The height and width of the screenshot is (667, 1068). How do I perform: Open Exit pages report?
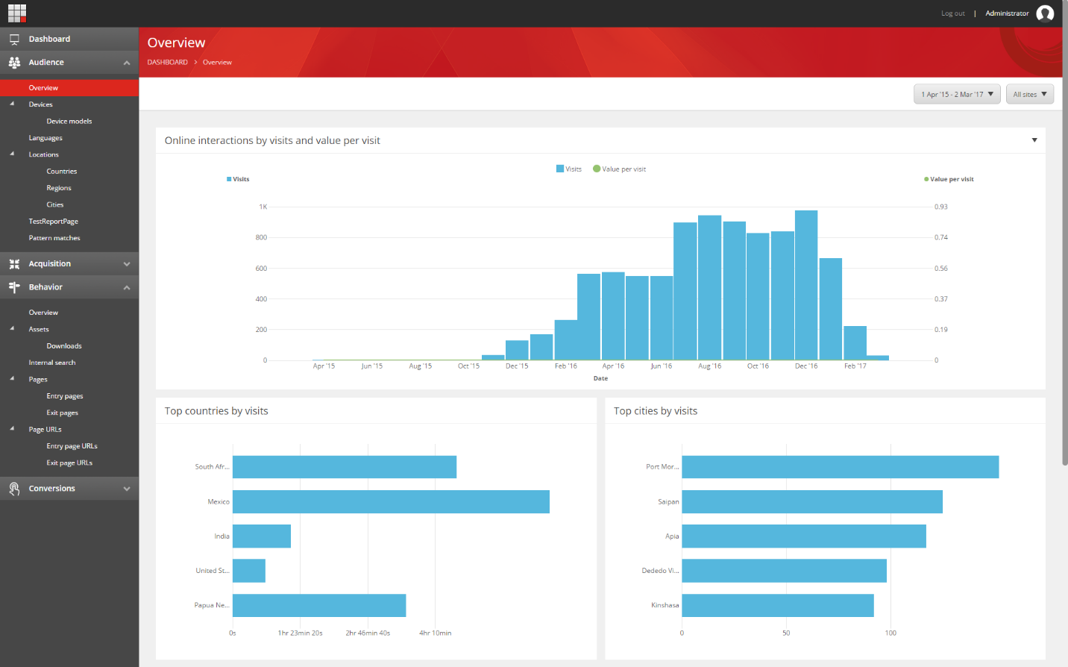[x=62, y=413]
